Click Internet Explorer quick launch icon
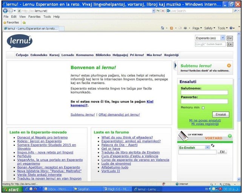The height and width of the screenshot is (193, 243). (x=27, y=189)
